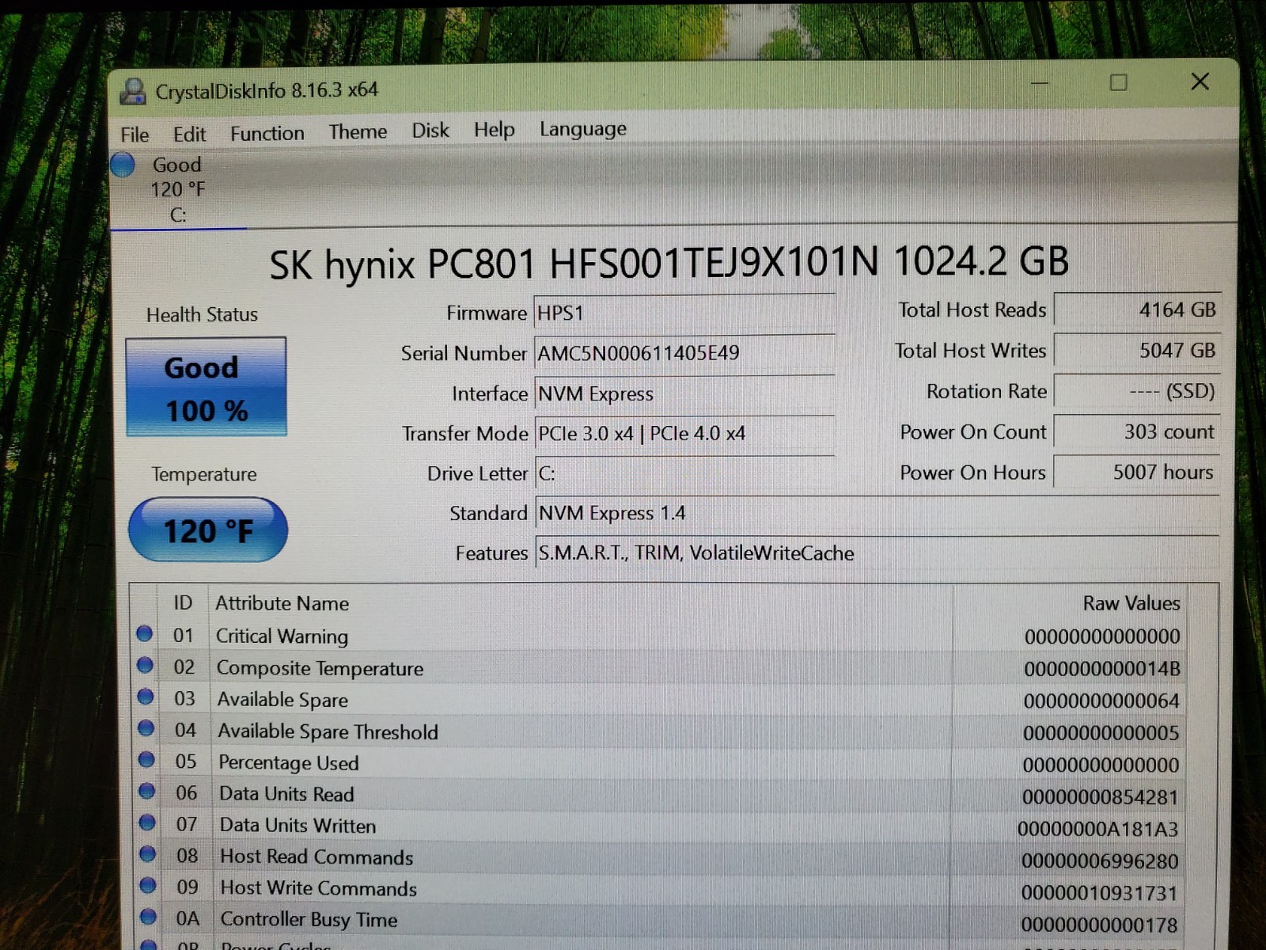Click the Serial Number field AMC5N000611405E49
This screenshot has height=950, width=1266.
click(685, 353)
